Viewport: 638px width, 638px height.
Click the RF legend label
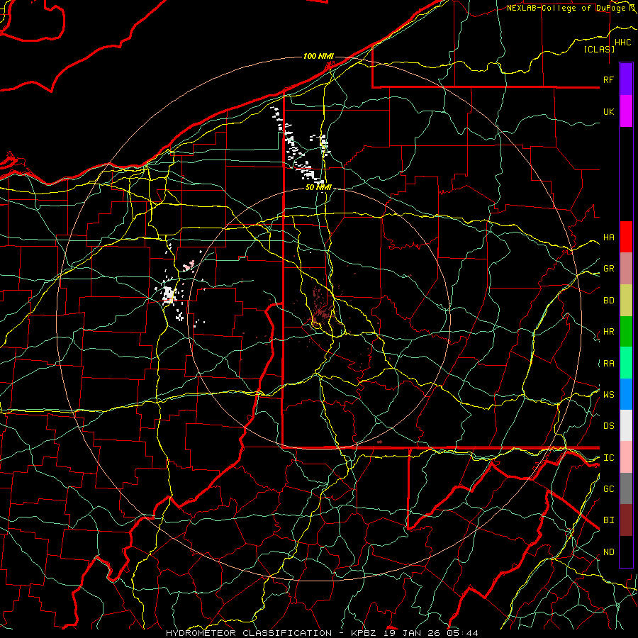(608, 79)
